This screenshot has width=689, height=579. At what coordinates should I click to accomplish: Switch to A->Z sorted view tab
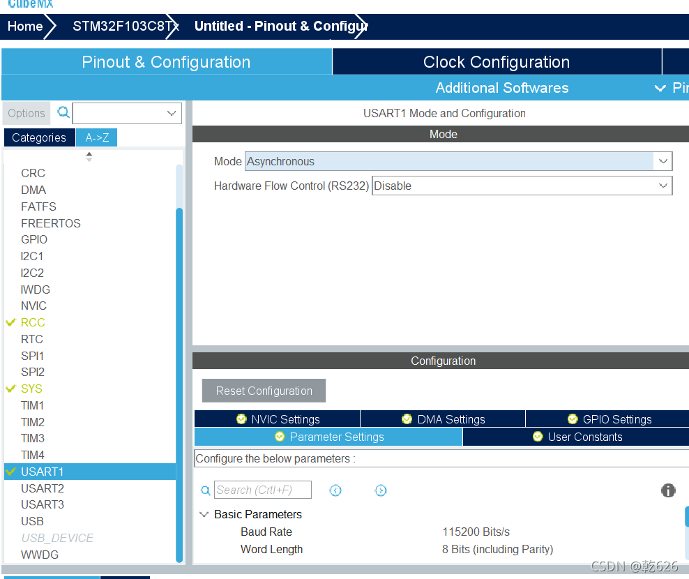[97, 137]
